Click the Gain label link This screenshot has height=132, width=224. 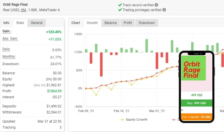tap(7, 31)
